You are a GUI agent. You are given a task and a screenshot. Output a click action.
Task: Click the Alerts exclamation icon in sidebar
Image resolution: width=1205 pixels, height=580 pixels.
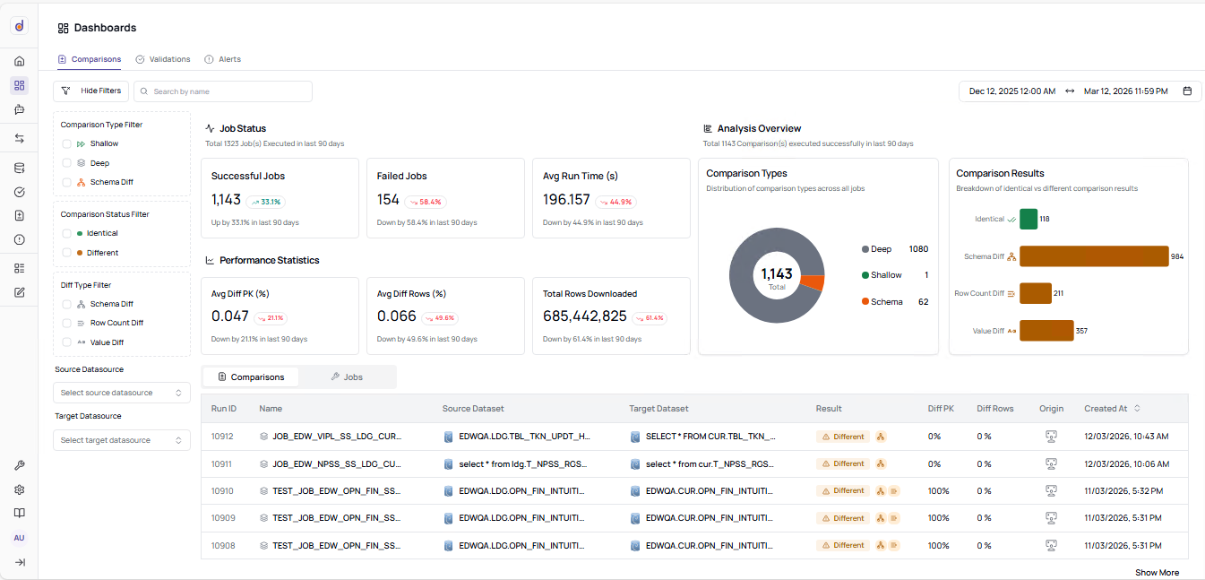point(19,239)
